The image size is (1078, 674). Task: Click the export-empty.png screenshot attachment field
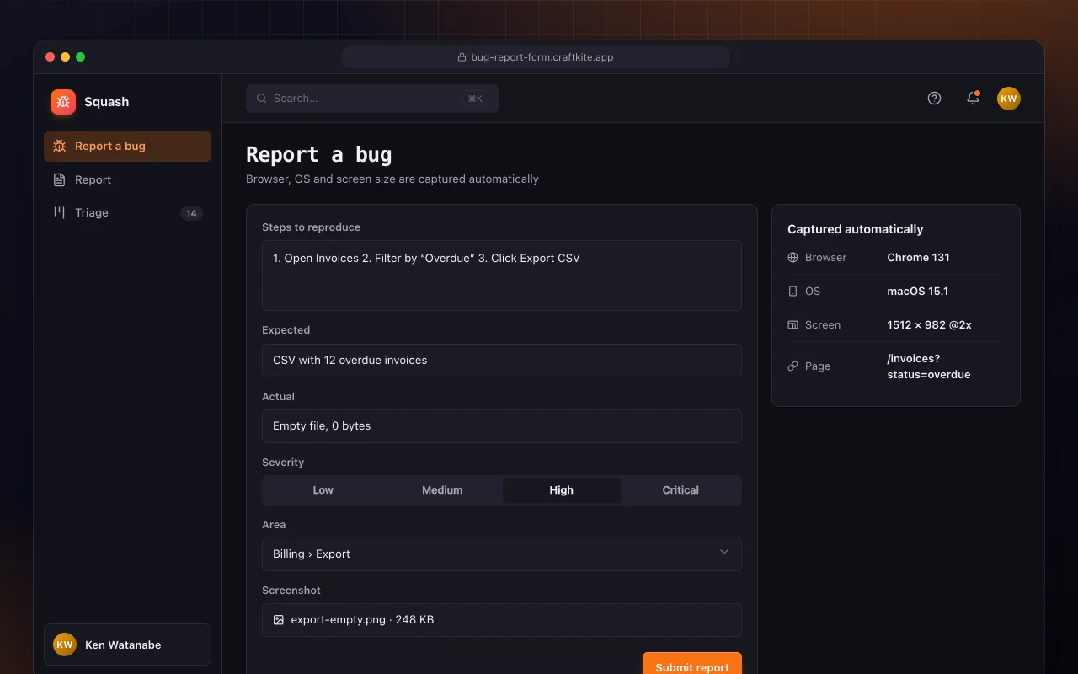[x=502, y=620]
